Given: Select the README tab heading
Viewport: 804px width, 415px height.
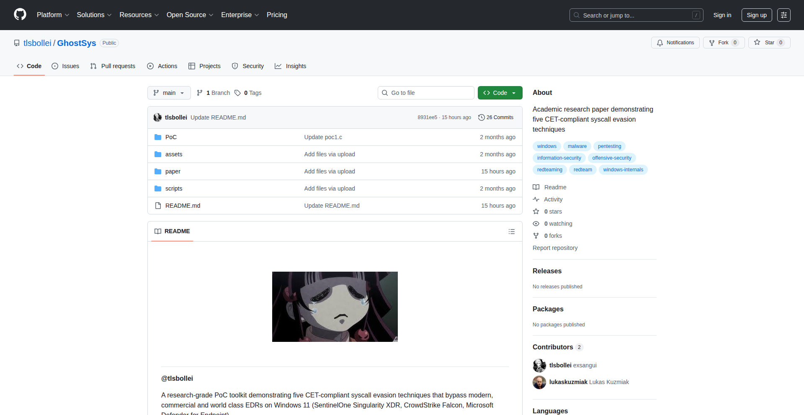Looking at the screenshot, I should tap(172, 231).
